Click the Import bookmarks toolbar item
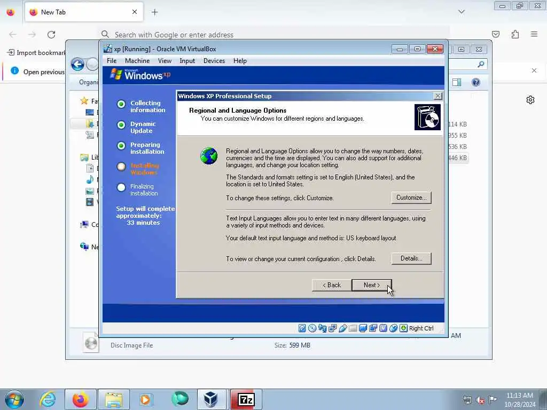547x410 pixels. (36, 53)
